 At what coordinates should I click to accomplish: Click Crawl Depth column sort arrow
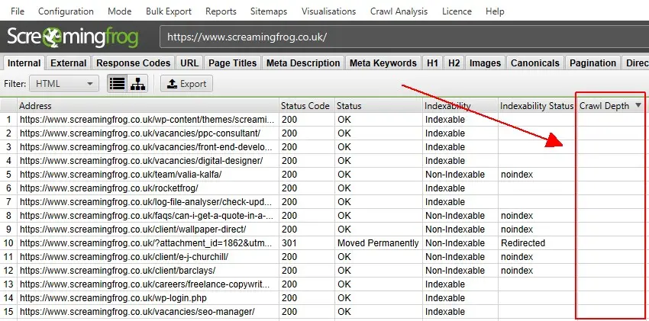point(638,106)
